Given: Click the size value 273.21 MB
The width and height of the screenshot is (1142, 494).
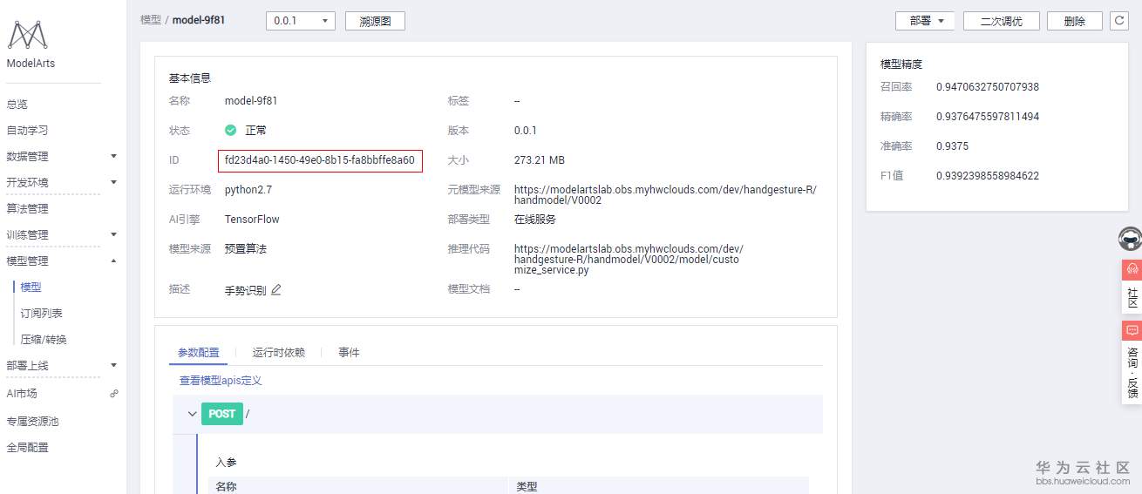Looking at the screenshot, I should 540,160.
